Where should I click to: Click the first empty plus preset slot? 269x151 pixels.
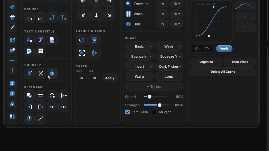245,16
